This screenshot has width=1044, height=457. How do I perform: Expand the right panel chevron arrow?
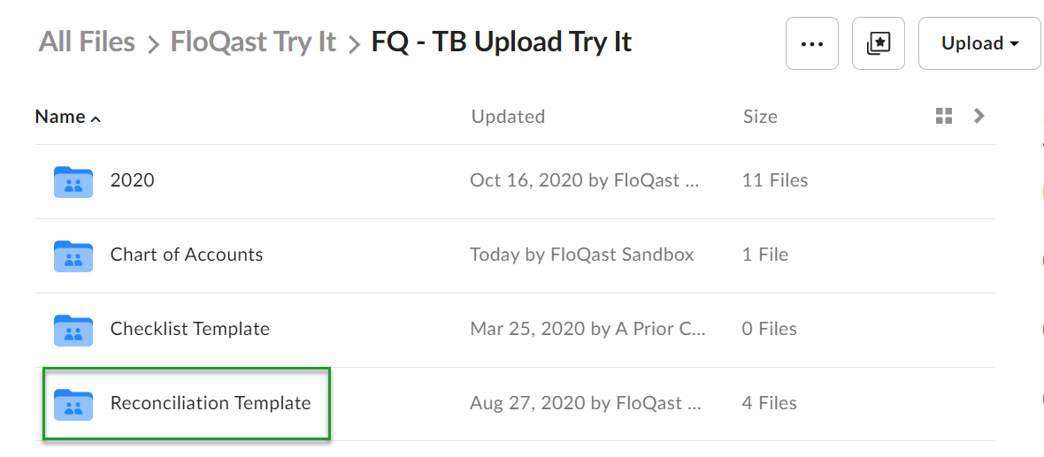pyautogui.click(x=979, y=117)
